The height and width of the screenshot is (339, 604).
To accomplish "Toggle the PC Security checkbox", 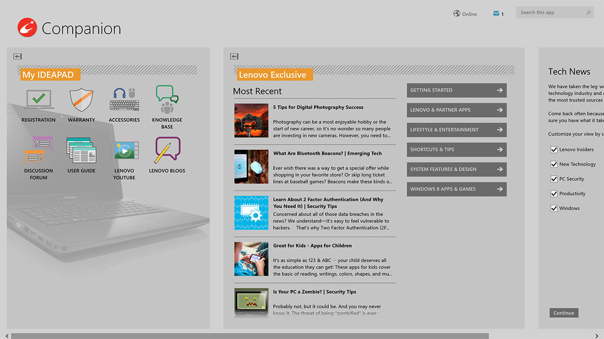I will pyautogui.click(x=554, y=179).
